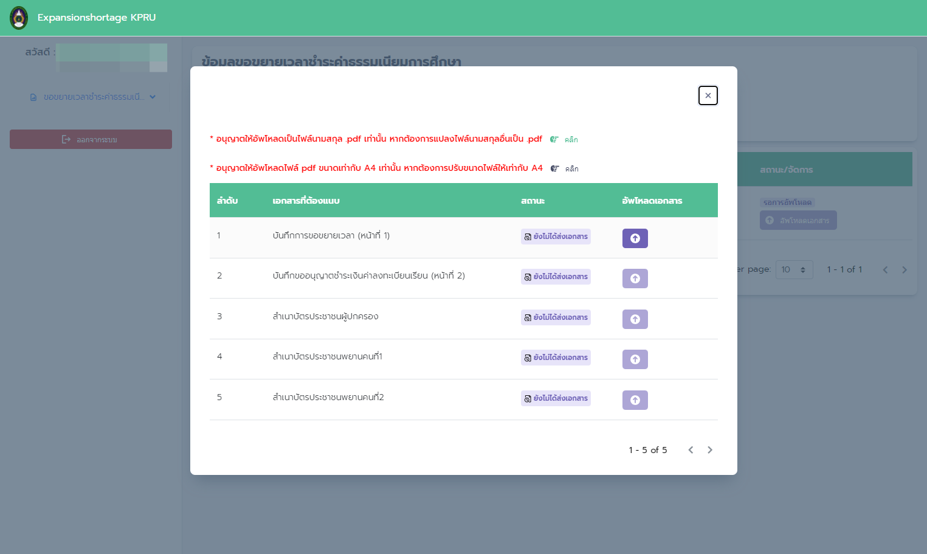927x554 pixels.
Task: Click the เอกสารที่ต้องแนบ column header
Action: (306, 201)
